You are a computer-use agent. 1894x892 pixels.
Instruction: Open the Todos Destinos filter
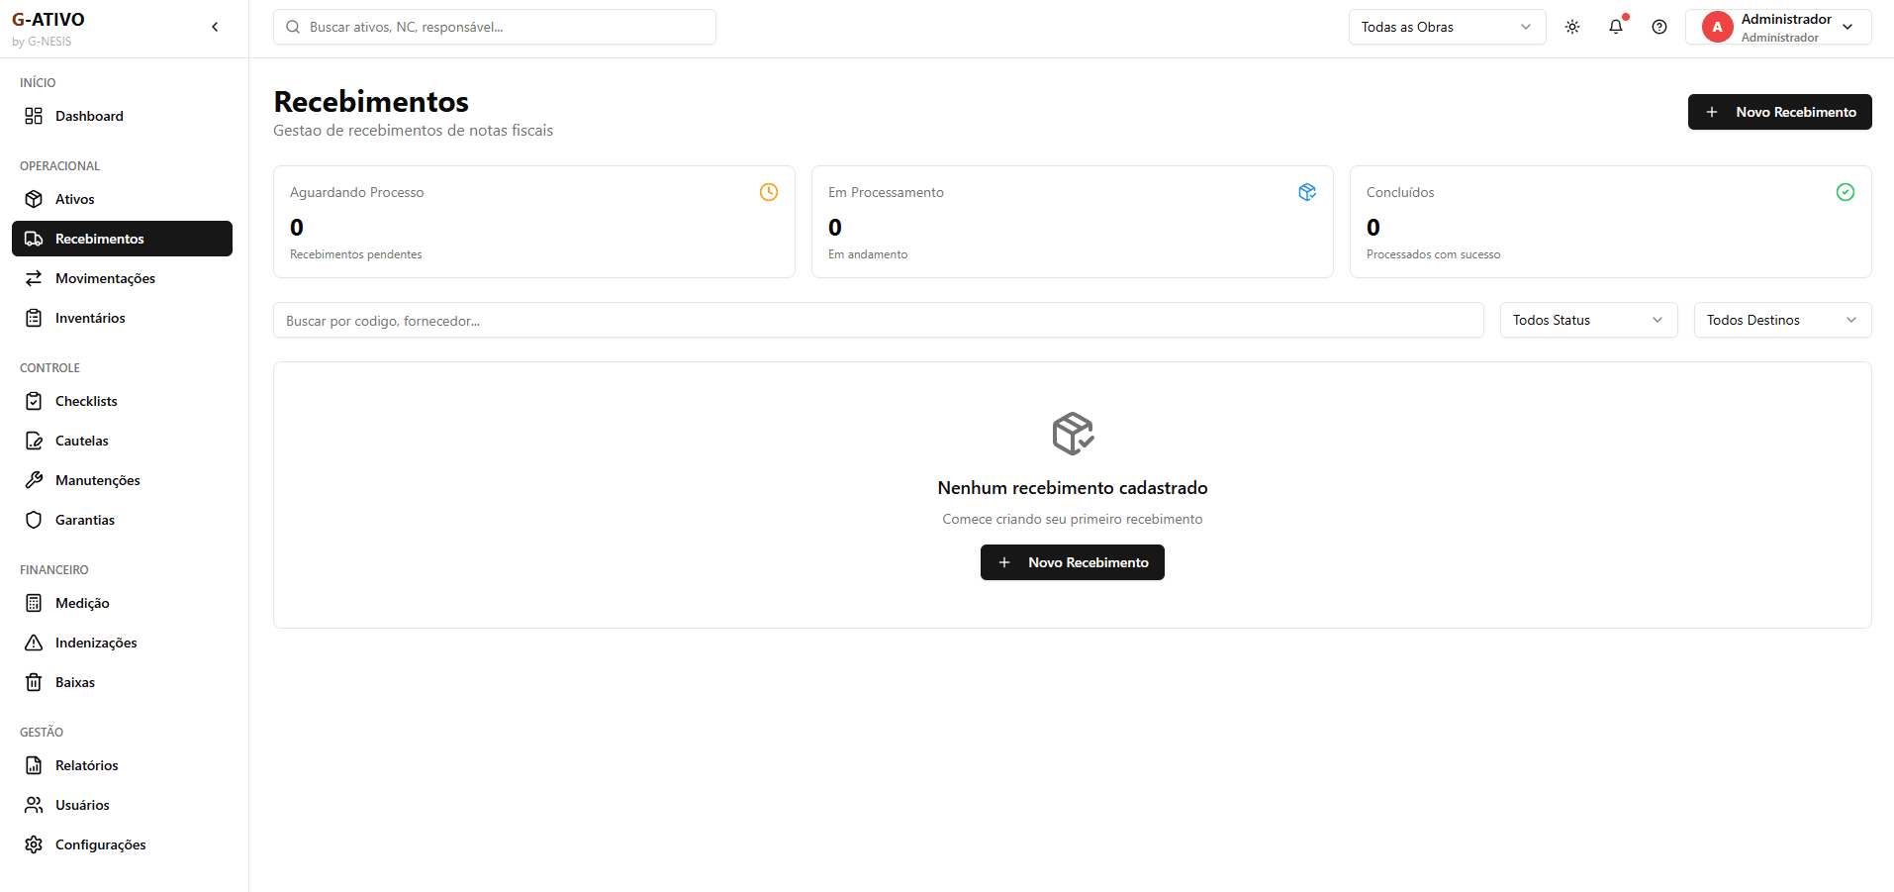coord(1781,320)
